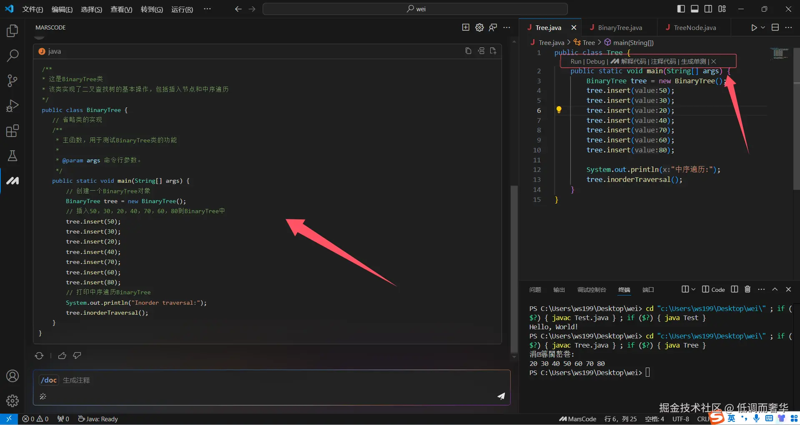800x425 pixels.
Task: Split the editor to the right
Action: click(x=775, y=27)
